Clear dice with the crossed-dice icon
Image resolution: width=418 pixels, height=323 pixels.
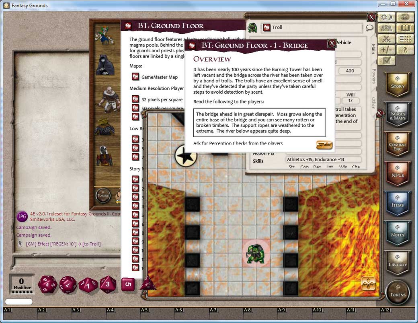[387, 39]
